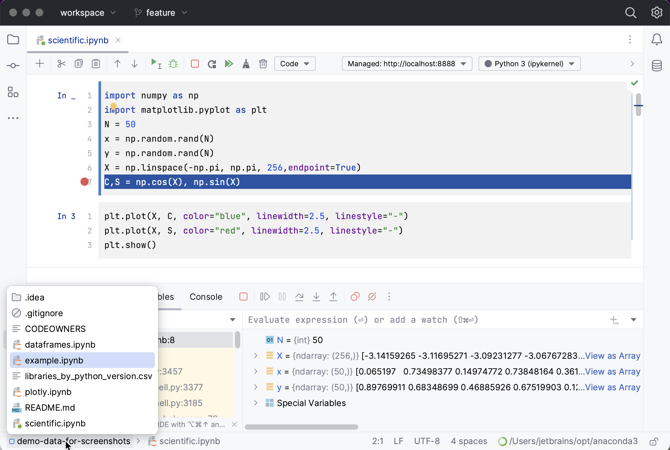Stop the debug session

[243, 297]
